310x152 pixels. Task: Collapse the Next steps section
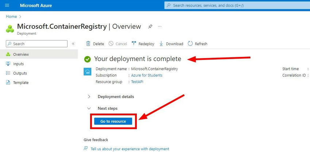pos(89,108)
